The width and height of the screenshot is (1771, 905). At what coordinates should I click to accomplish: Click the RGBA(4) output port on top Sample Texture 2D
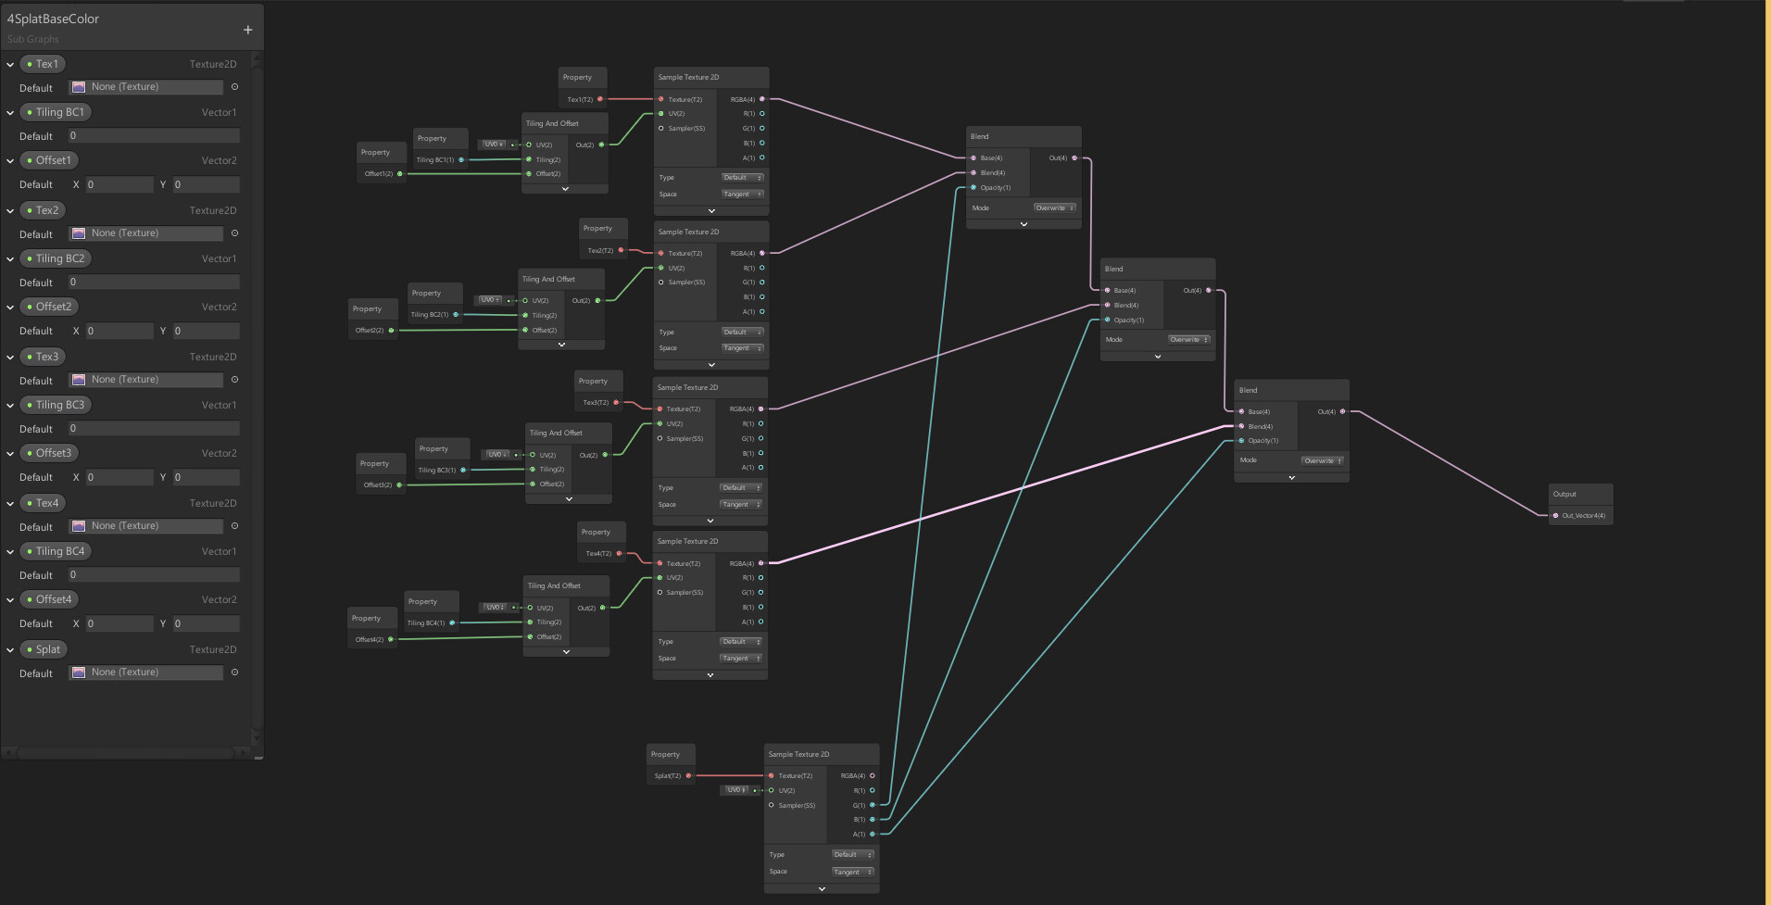760,99
